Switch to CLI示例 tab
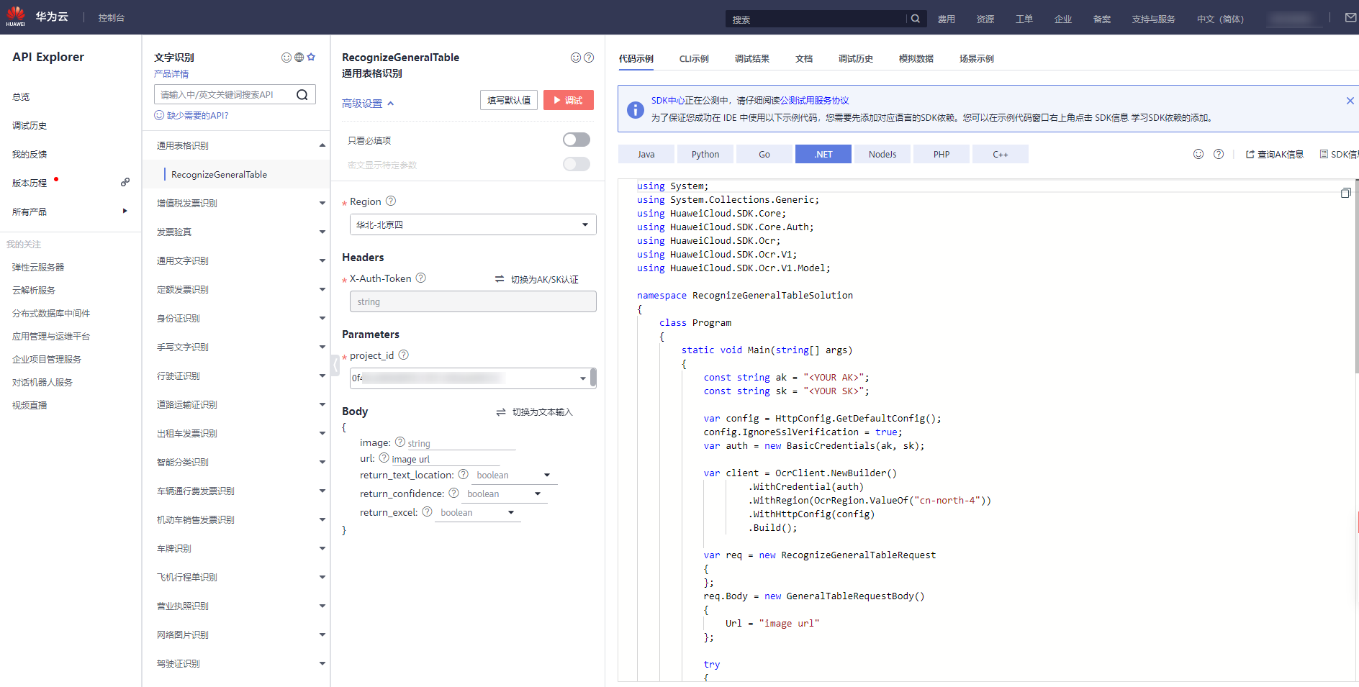This screenshot has width=1359, height=687. click(x=694, y=59)
